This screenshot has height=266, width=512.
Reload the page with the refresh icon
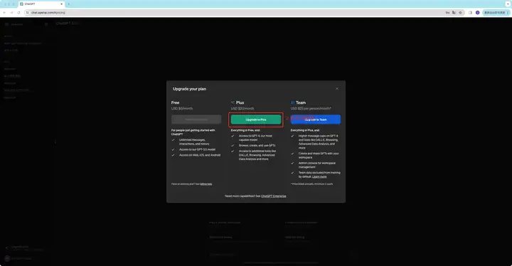tap(18, 13)
